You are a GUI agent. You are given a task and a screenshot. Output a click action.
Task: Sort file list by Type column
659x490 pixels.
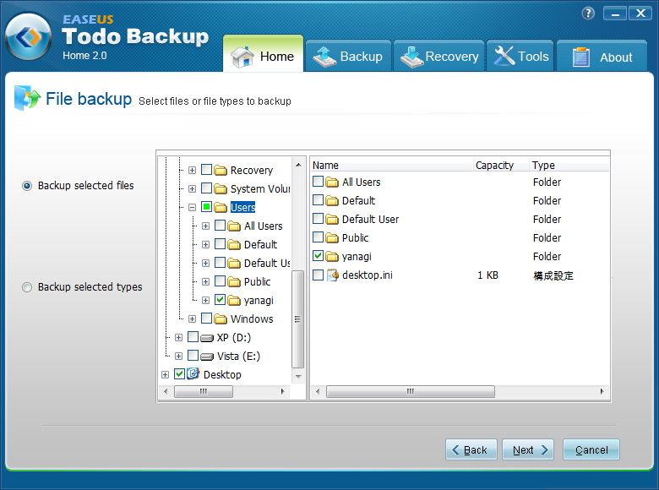coord(569,165)
